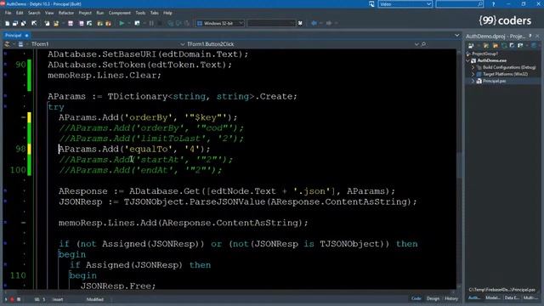Select the Model view tab in the project panel
The image size is (544, 306).
(493, 297)
